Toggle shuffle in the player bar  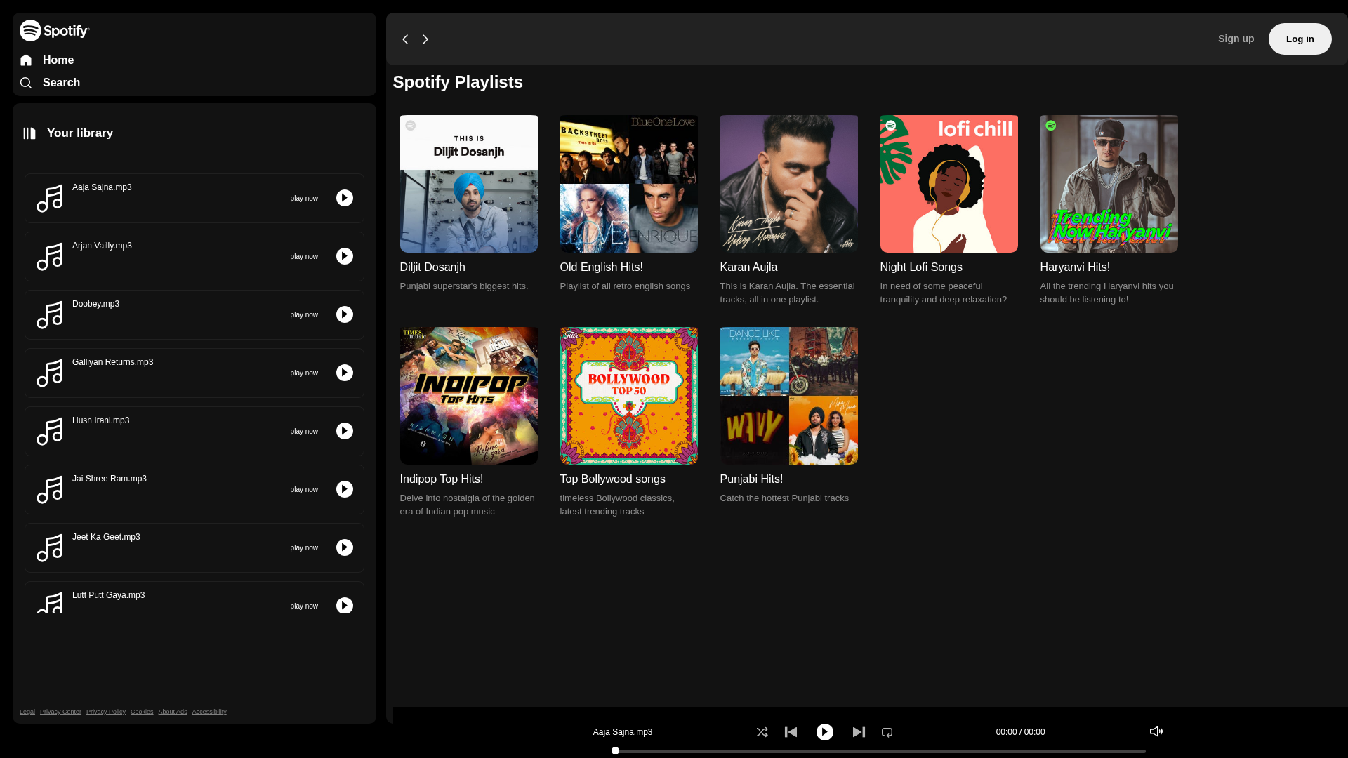click(x=762, y=732)
